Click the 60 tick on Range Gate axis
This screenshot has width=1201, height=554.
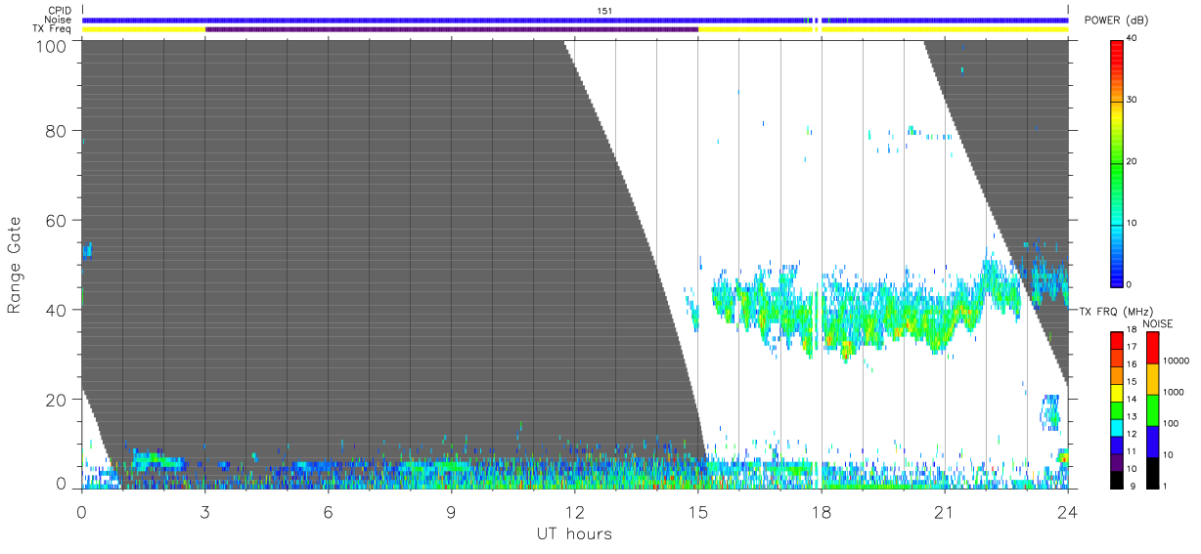click(57, 221)
